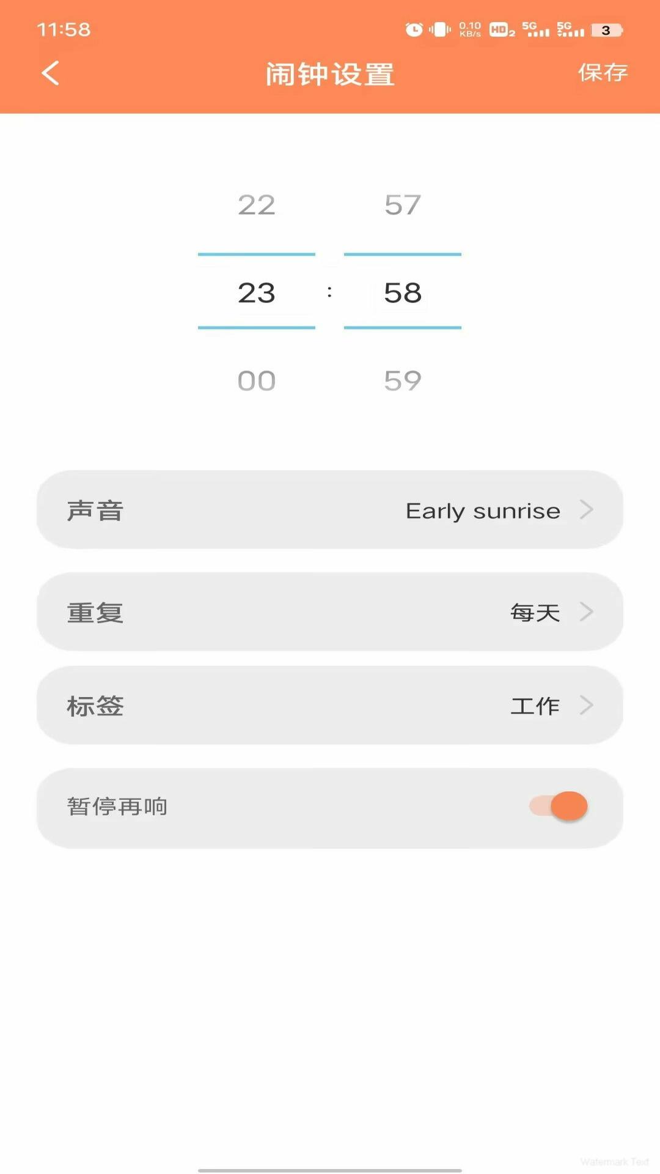This screenshot has width=660, height=1174.
Task: Tap the HD call status icon
Action: click(502, 29)
